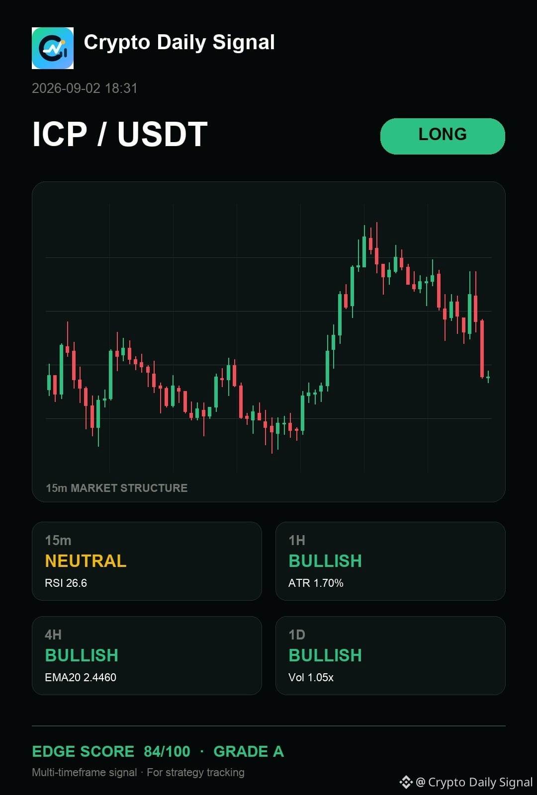
Task: Click the ICP / USDT pair heading
Action: pos(120,134)
